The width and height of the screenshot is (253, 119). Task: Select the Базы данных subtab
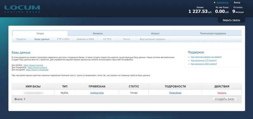coord(42,39)
